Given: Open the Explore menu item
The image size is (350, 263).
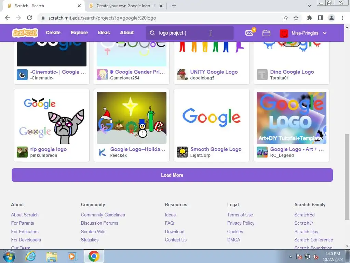Looking at the screenshot, I should tap(79, 33).
